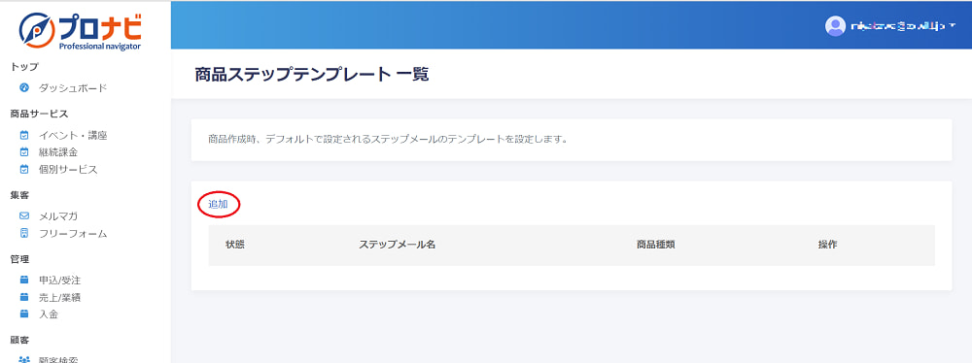Click envelope icon beside メルマガ

pyautogui.click(x=24, y=216)
